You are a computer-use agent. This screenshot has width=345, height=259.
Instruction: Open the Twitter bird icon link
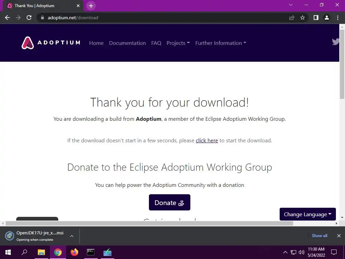(336, 41)
